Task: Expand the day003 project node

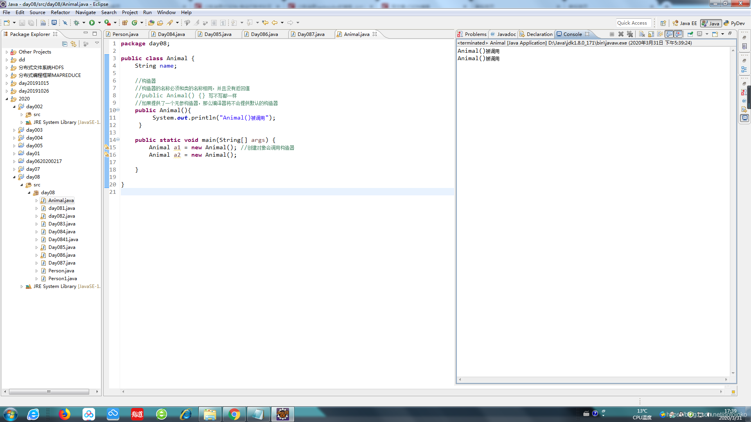Action: [14, 130]
